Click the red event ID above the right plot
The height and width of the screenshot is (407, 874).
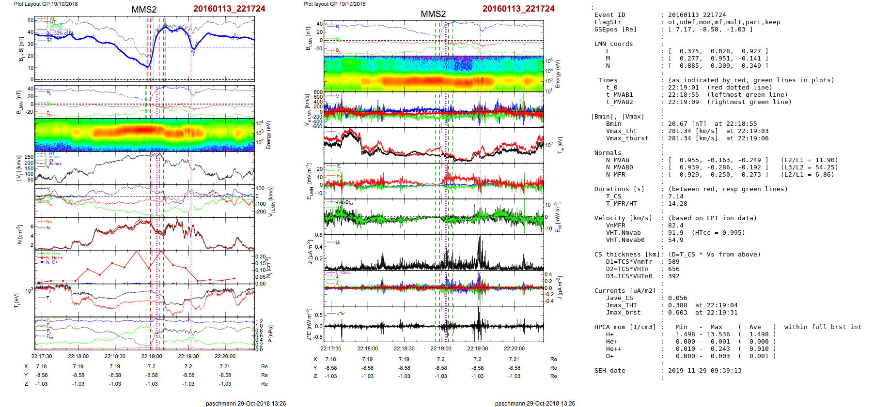(518, 9)
